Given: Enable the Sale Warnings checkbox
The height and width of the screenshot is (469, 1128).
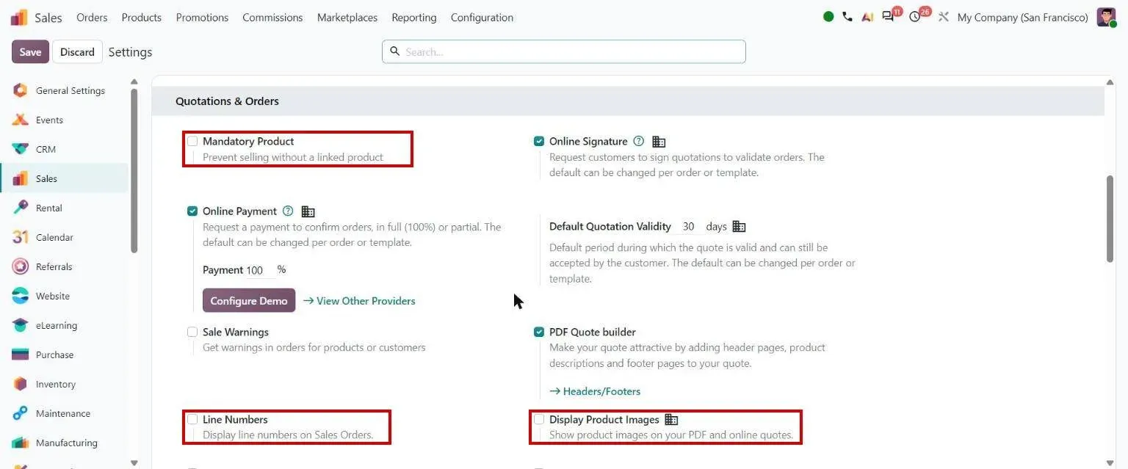Looking at the screenshot, I should click(192, 332).
